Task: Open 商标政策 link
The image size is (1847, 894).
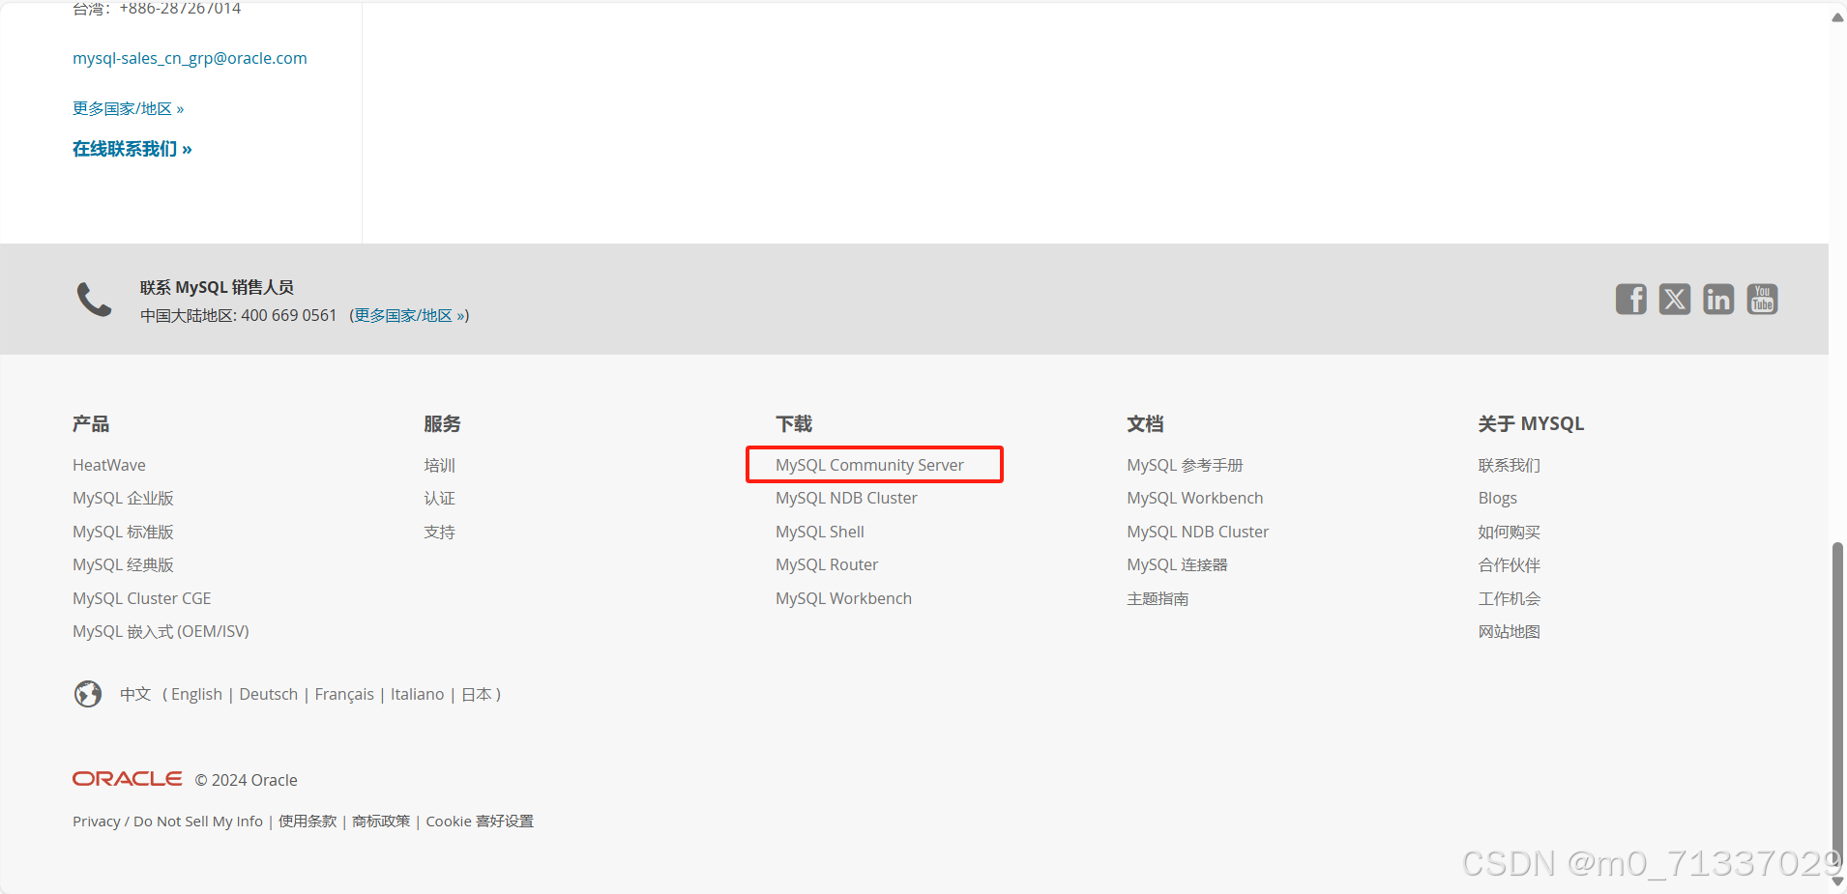Action: tap(381, 821)
